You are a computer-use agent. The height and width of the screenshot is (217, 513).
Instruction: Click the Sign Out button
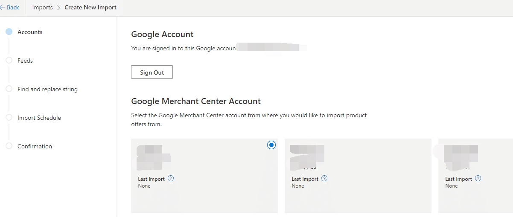[x=152, y=72]
